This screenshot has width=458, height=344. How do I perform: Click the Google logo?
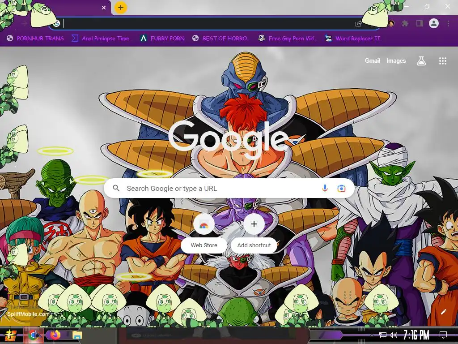point(229,140)
